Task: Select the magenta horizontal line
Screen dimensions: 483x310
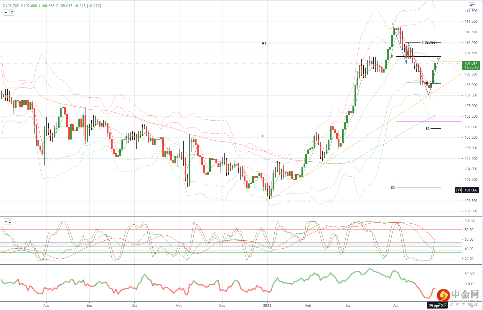Action: click(x=429, y=122)
